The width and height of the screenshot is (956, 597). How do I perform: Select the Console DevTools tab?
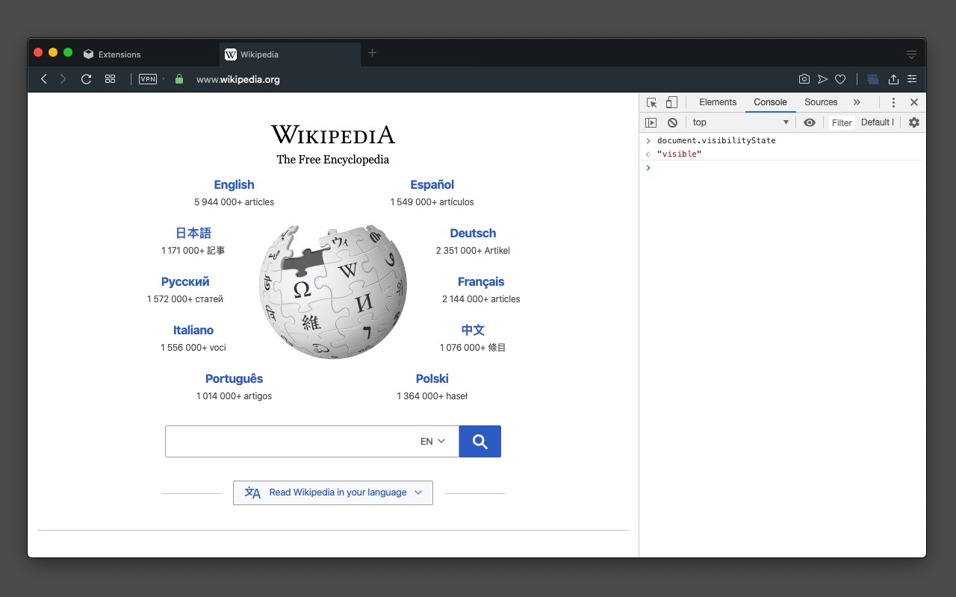pyautogui.click(x=770, y=102)
